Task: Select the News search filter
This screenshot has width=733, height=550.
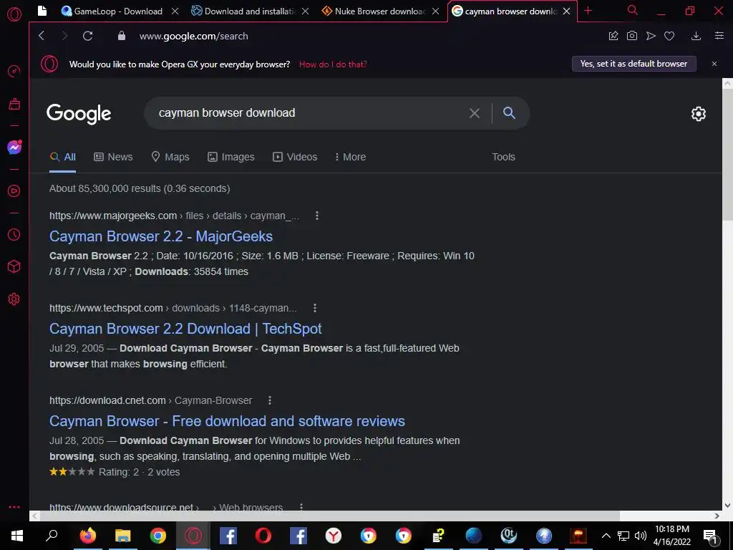Action: tap(113, 157)
